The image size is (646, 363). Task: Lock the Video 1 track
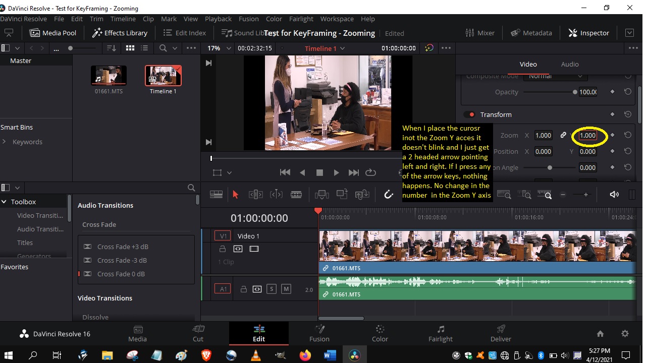tap(222, 249)
